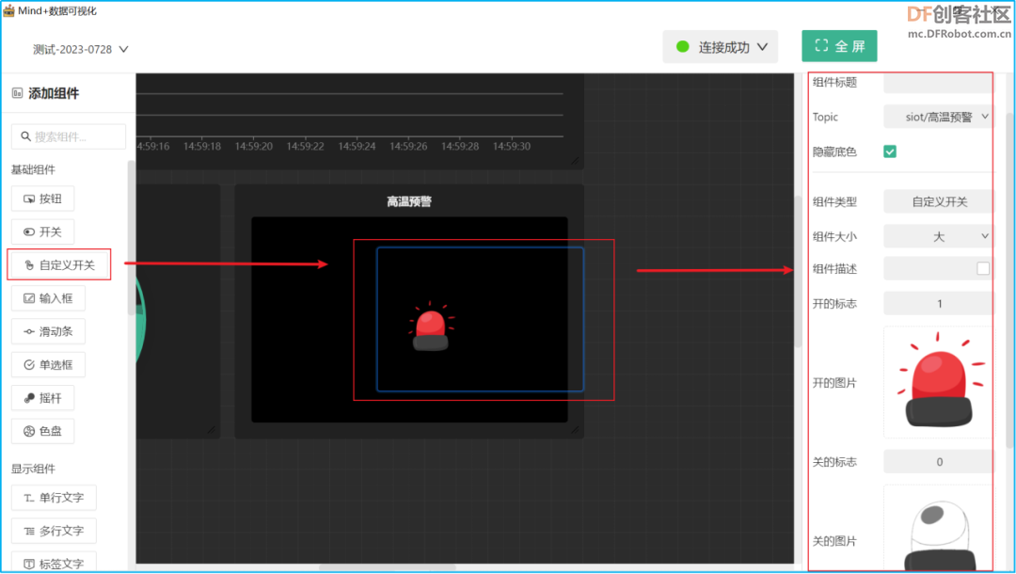Add the 输入框 input box component
Image resolution: width=1016 pixels, height=574 pixels.
tap(48, 298)
